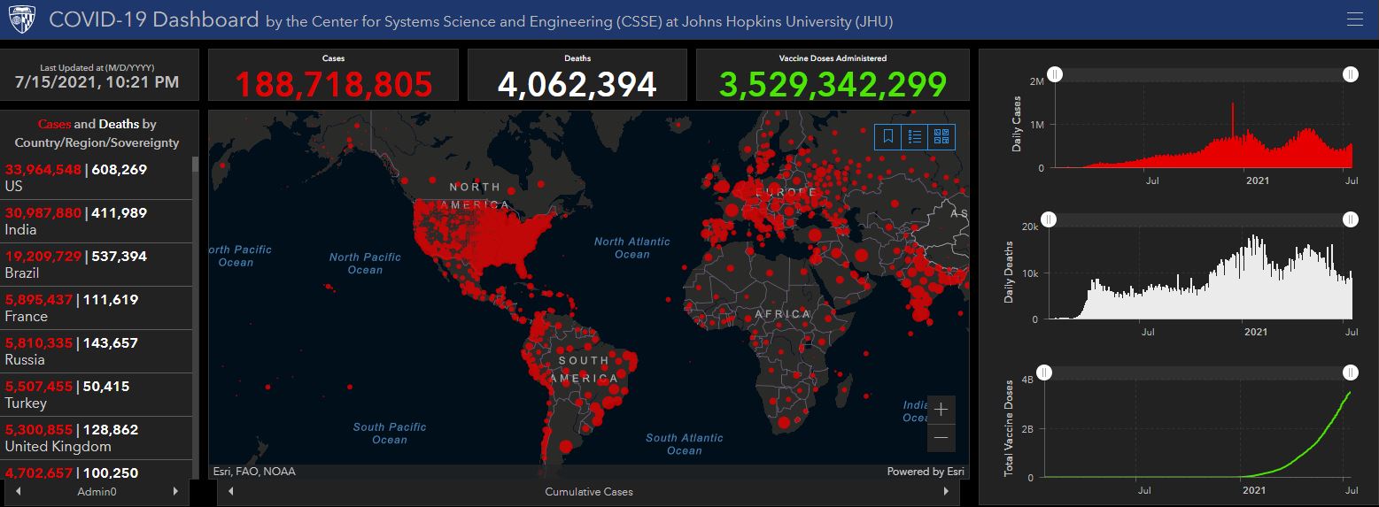Click the Johns Hopkins University logo
This screenshot has width=1379, height=507.
click(x=22, y=19)
